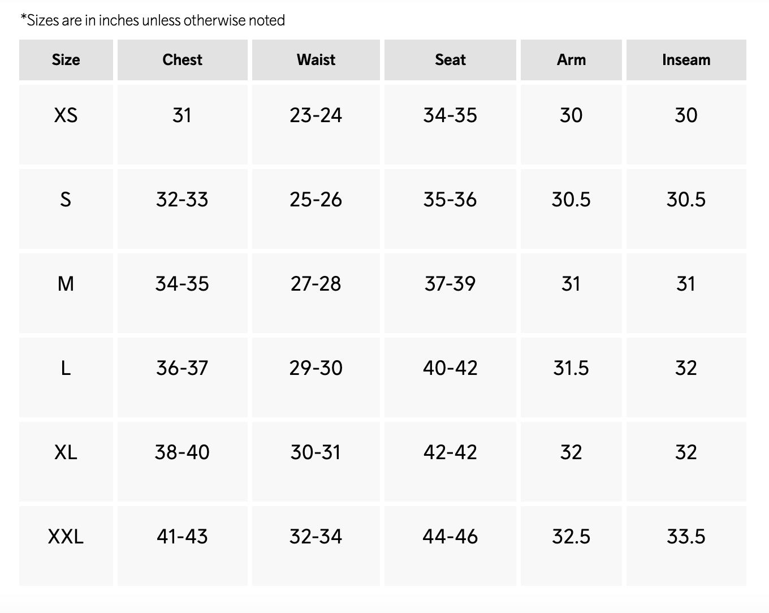
Task: Select the M size row label
Action: tap(66, 284)
